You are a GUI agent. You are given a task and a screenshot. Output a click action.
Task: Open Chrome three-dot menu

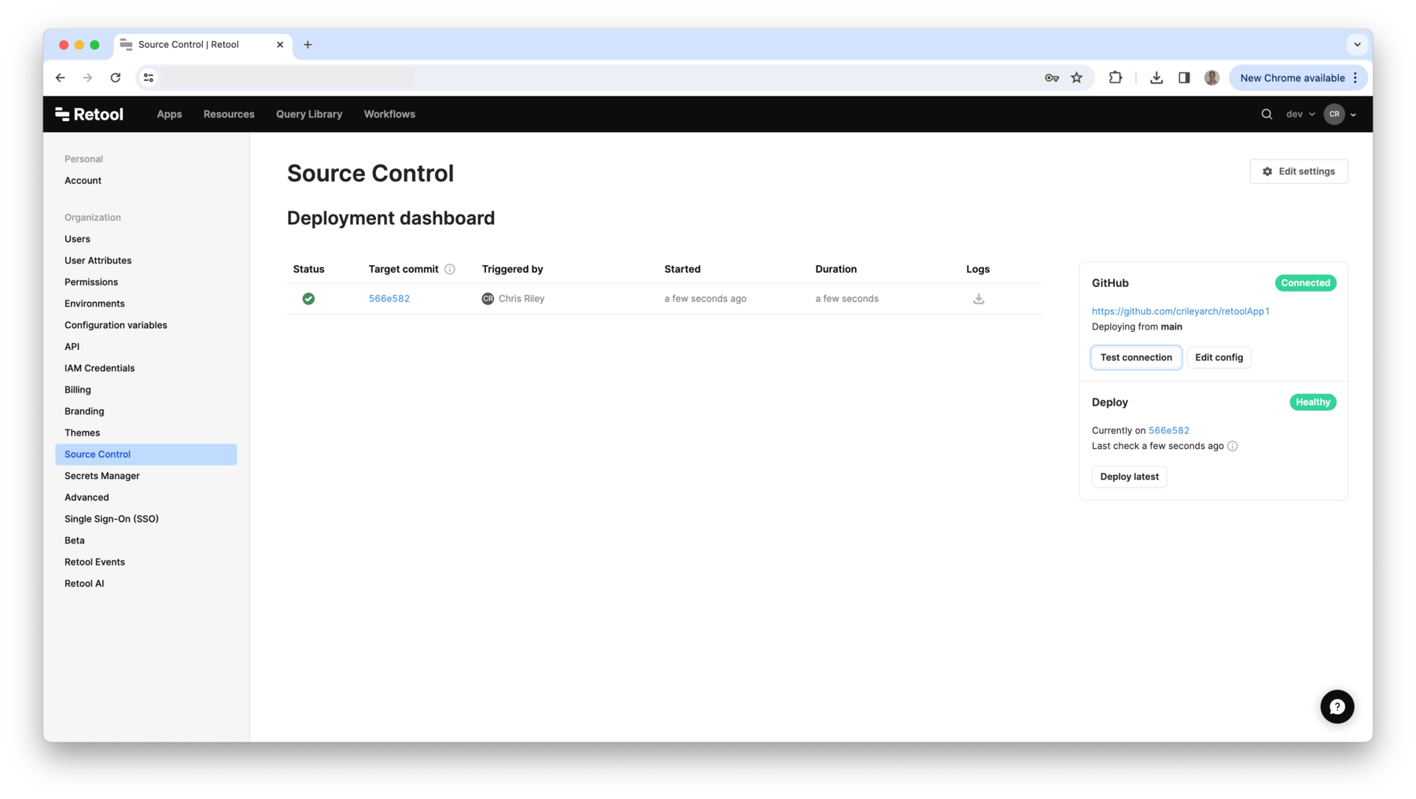(x=1355, y=78)
